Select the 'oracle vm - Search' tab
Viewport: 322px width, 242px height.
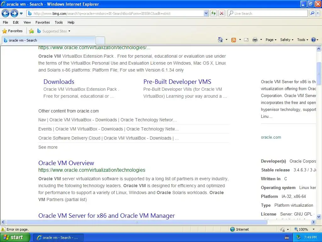pos(49,40)
